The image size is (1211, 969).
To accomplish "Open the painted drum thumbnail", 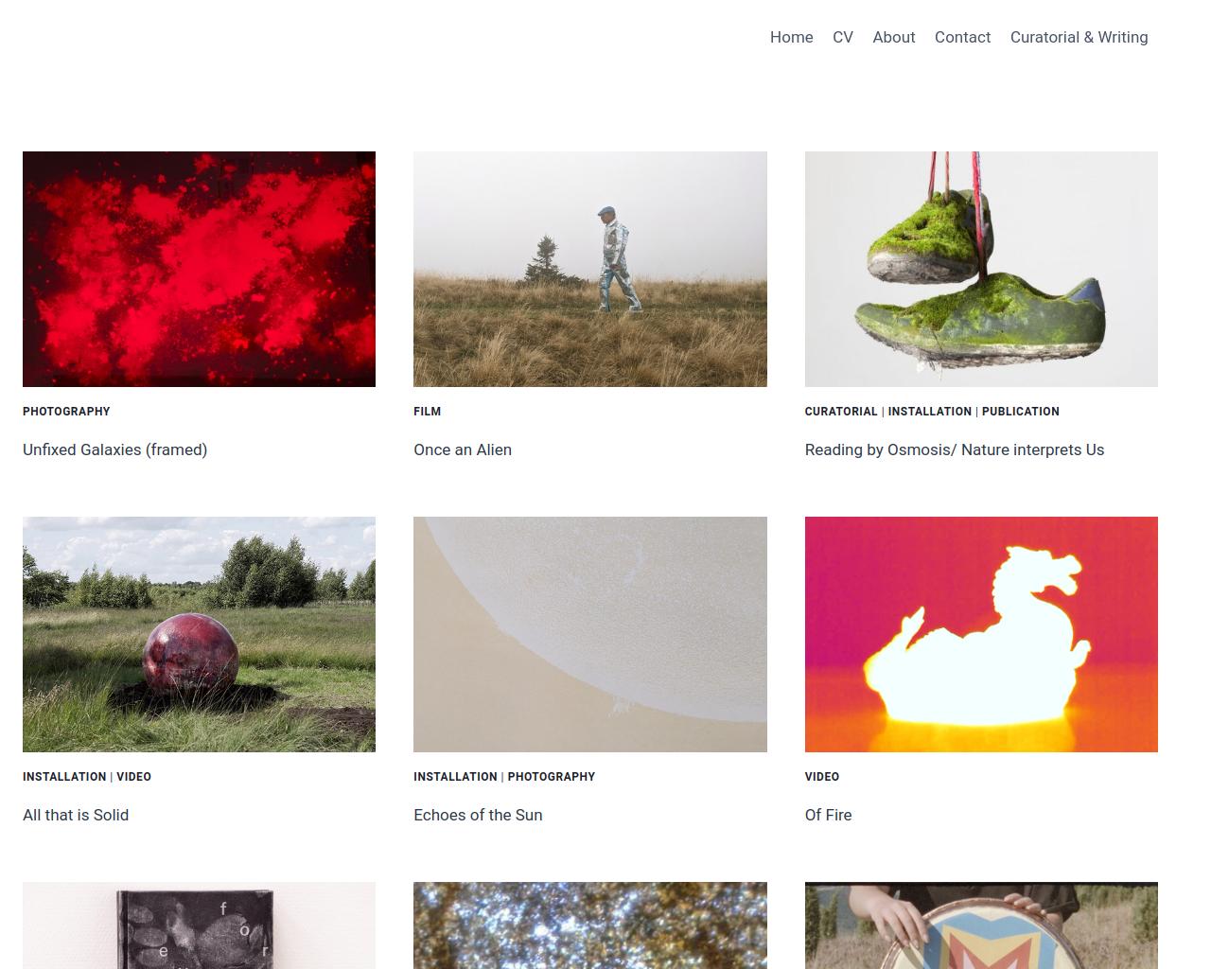I will click(981, 925).
